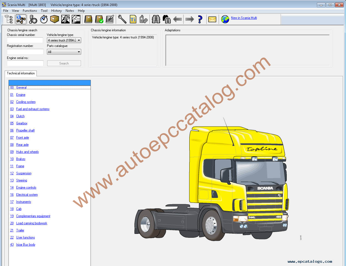Select the technical information tools icon
Screen dimensions: 346x266
(x=21, y=19)
